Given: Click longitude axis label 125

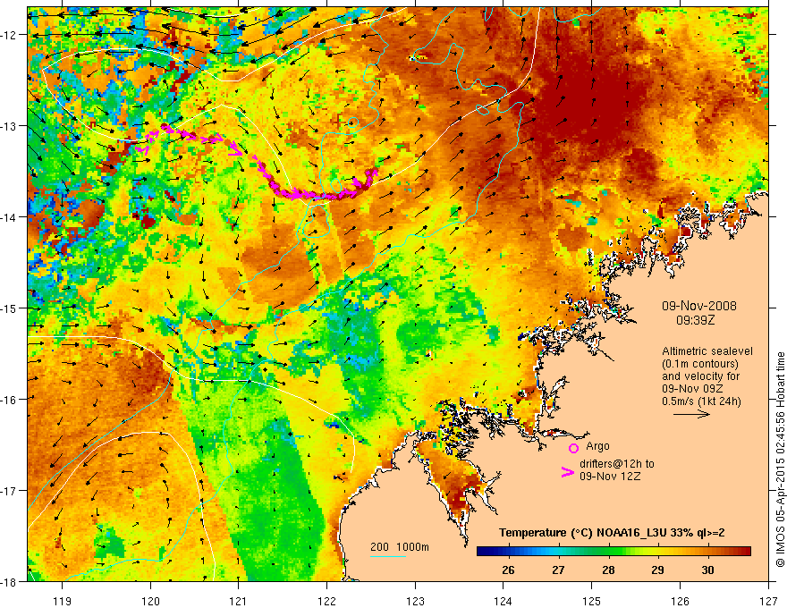Looking at the screenshot, I should (x=592, y=601).
